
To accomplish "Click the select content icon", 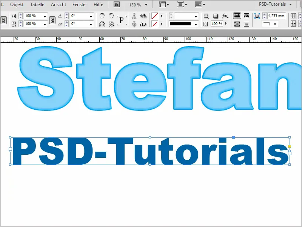I will pyautogui.click(x=134, y=24).
